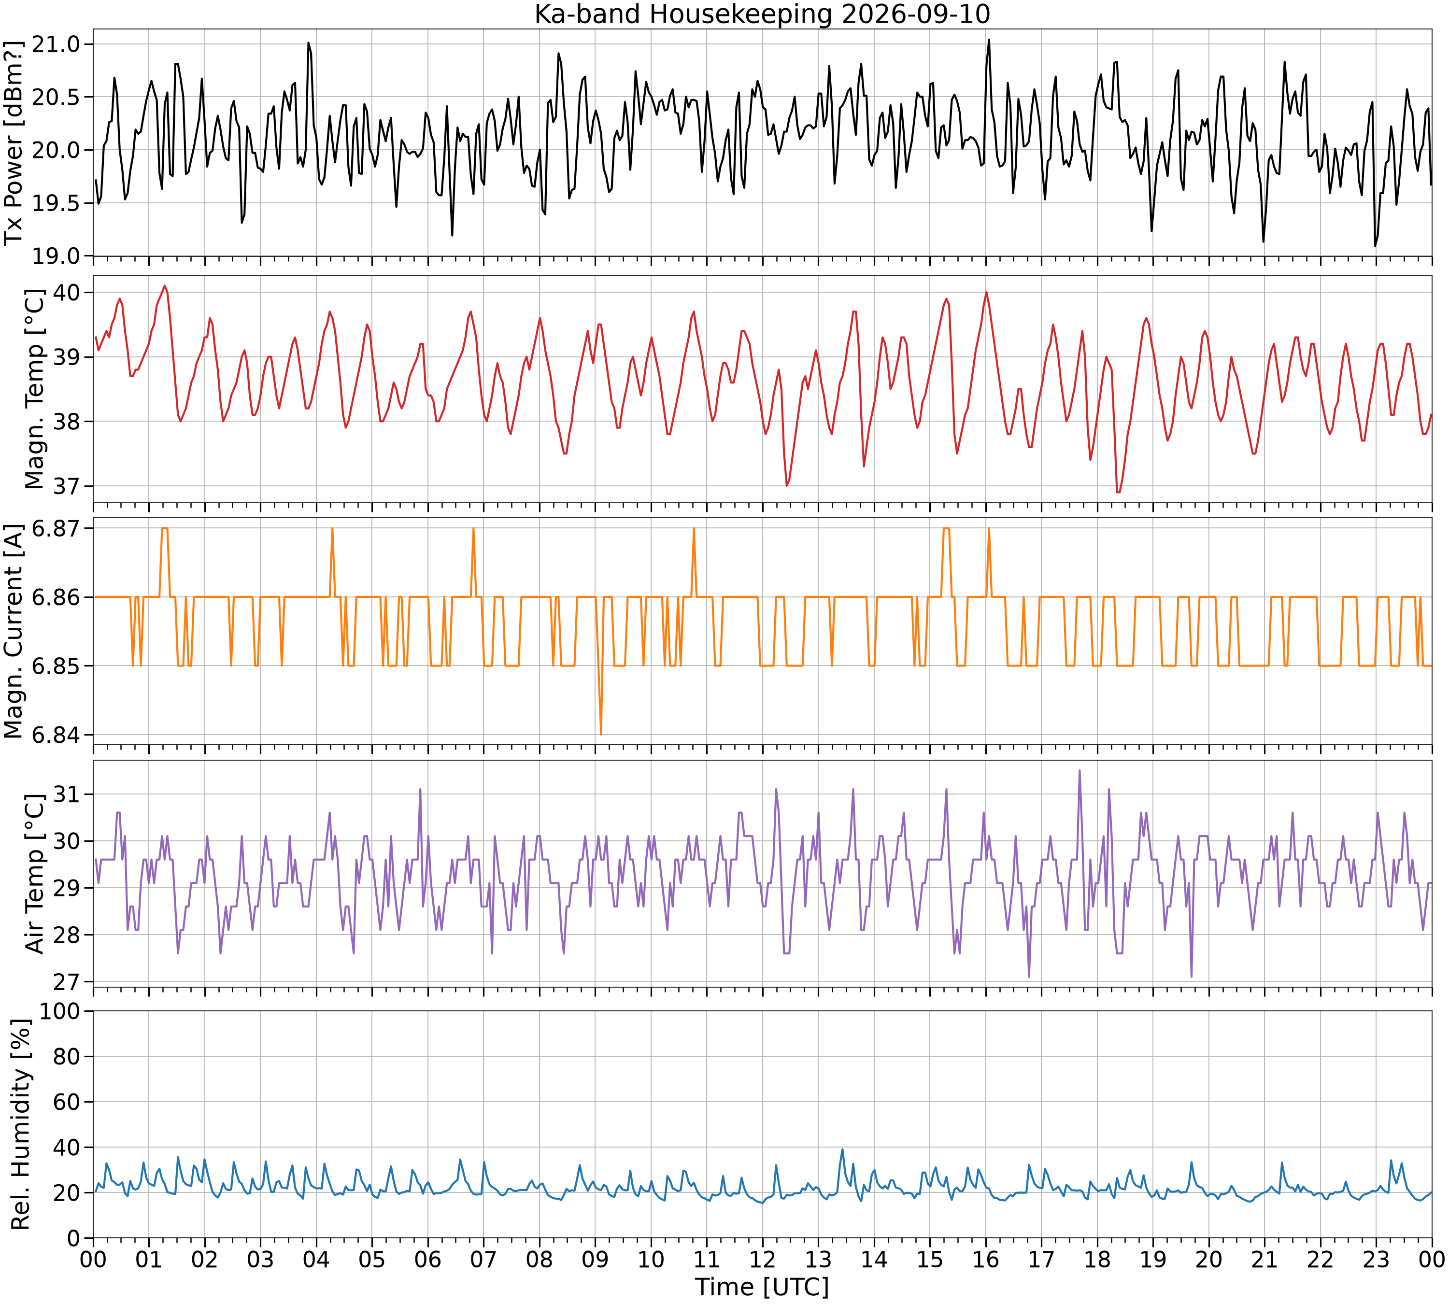Screen dimensions: 1449x1304
Task: Click the 18 hour tick label
Action: click(1097, 1259)
